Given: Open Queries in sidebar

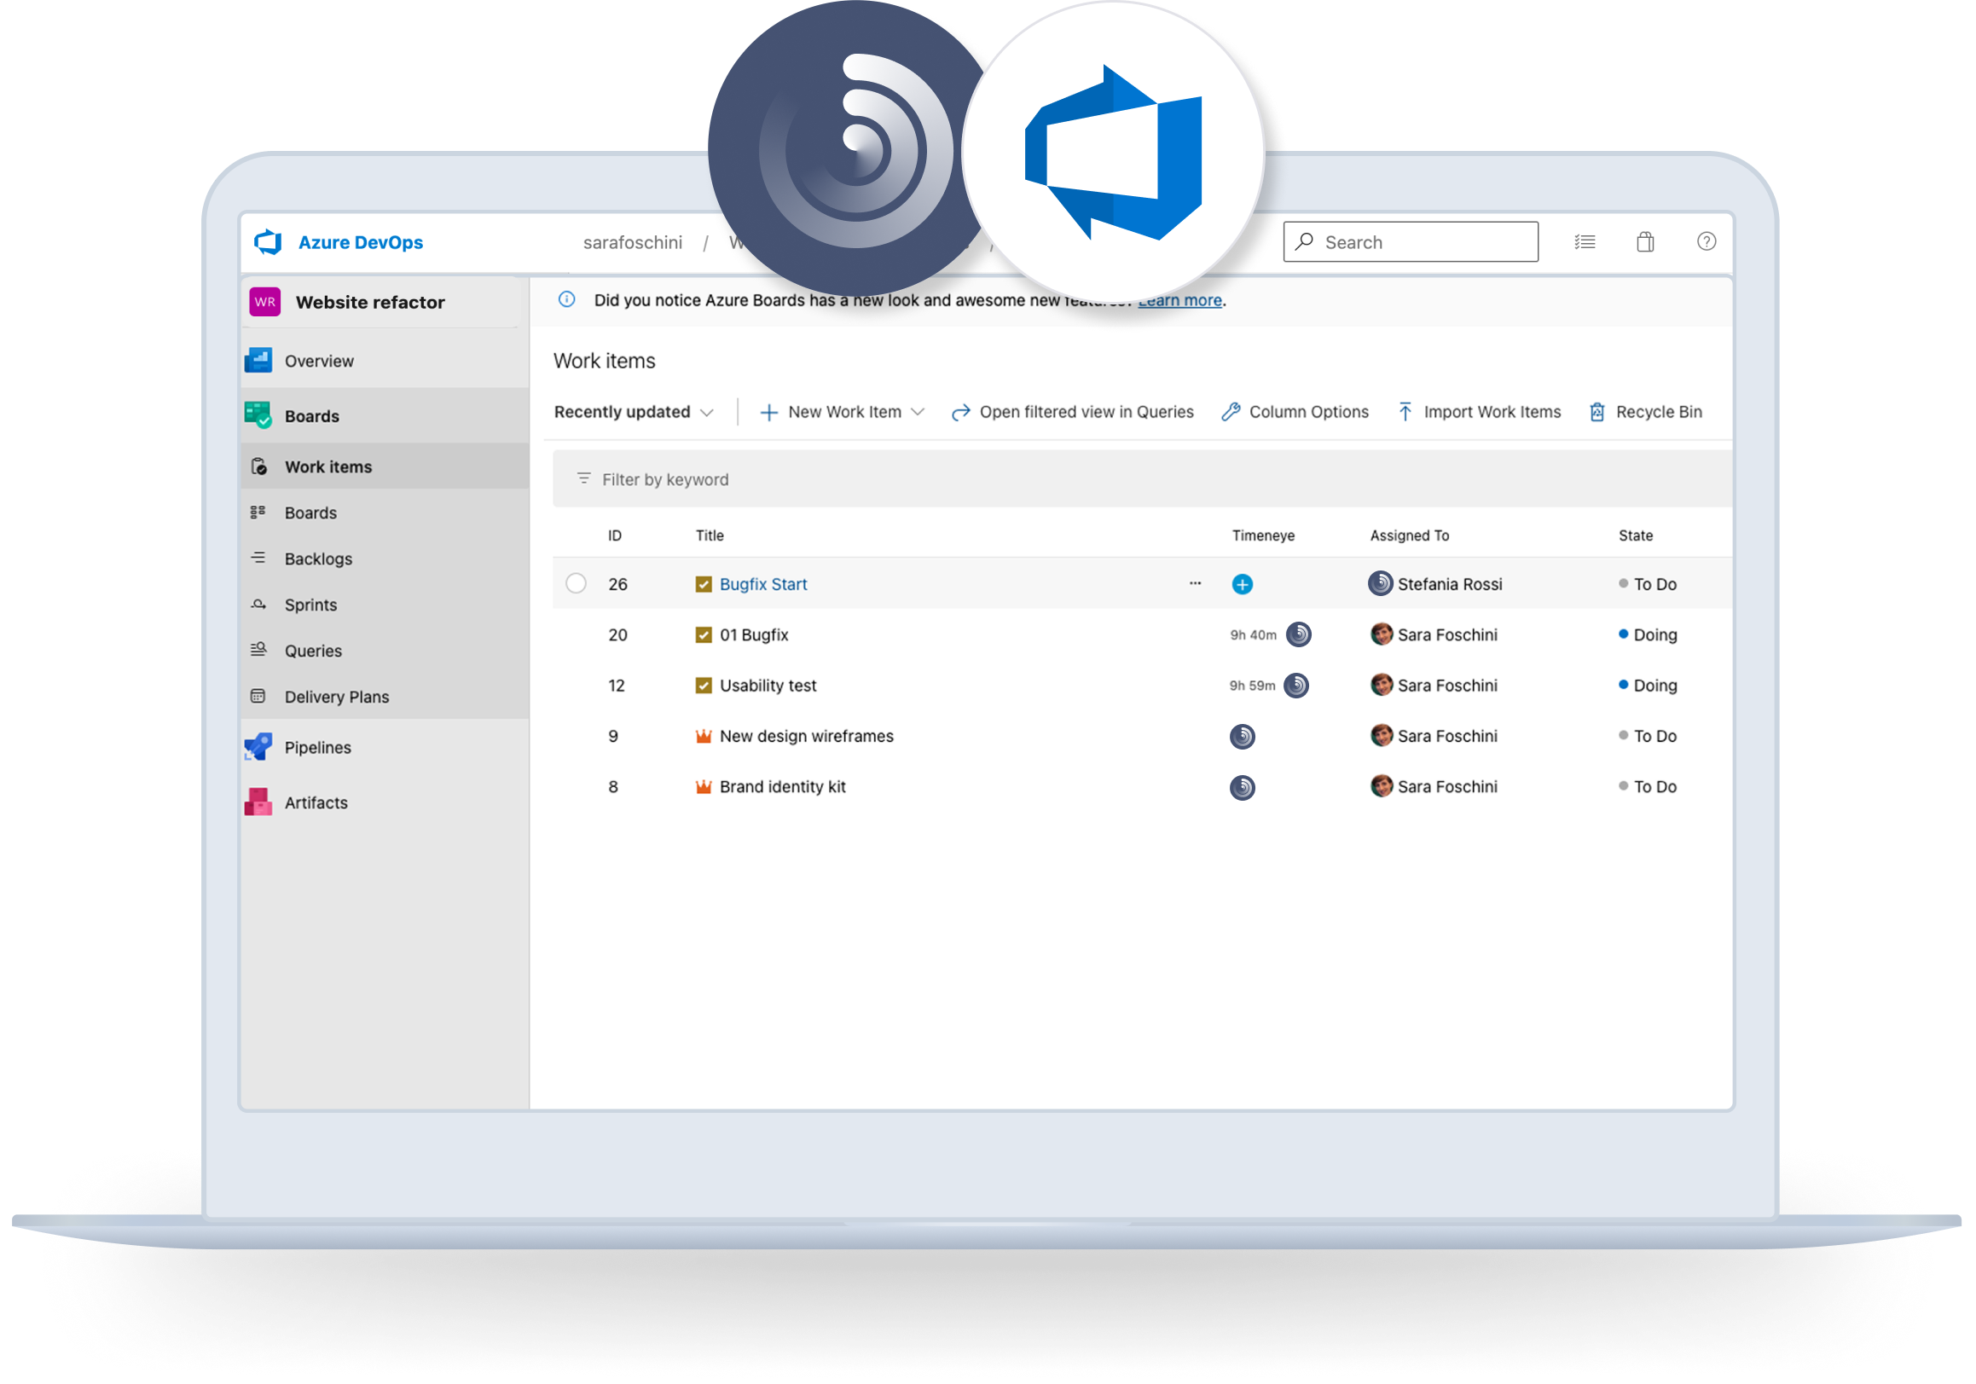Looking at the screenshot, I should point(384,651).
